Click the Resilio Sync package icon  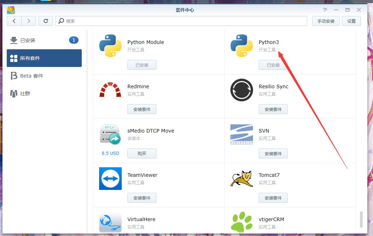(241, 90)
